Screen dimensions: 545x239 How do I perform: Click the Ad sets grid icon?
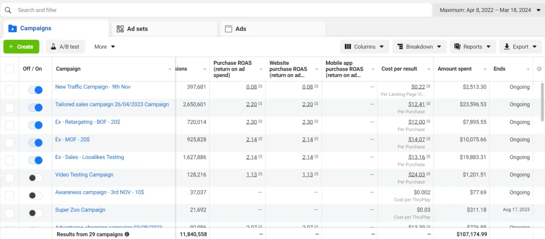(120, 29)
